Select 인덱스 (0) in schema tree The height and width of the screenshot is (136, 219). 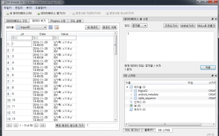point(140,102)
